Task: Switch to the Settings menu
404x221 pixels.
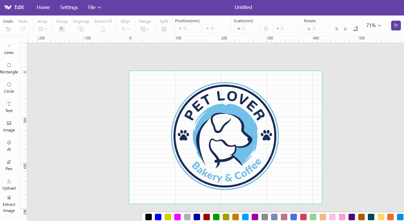Action: (69, 7)
